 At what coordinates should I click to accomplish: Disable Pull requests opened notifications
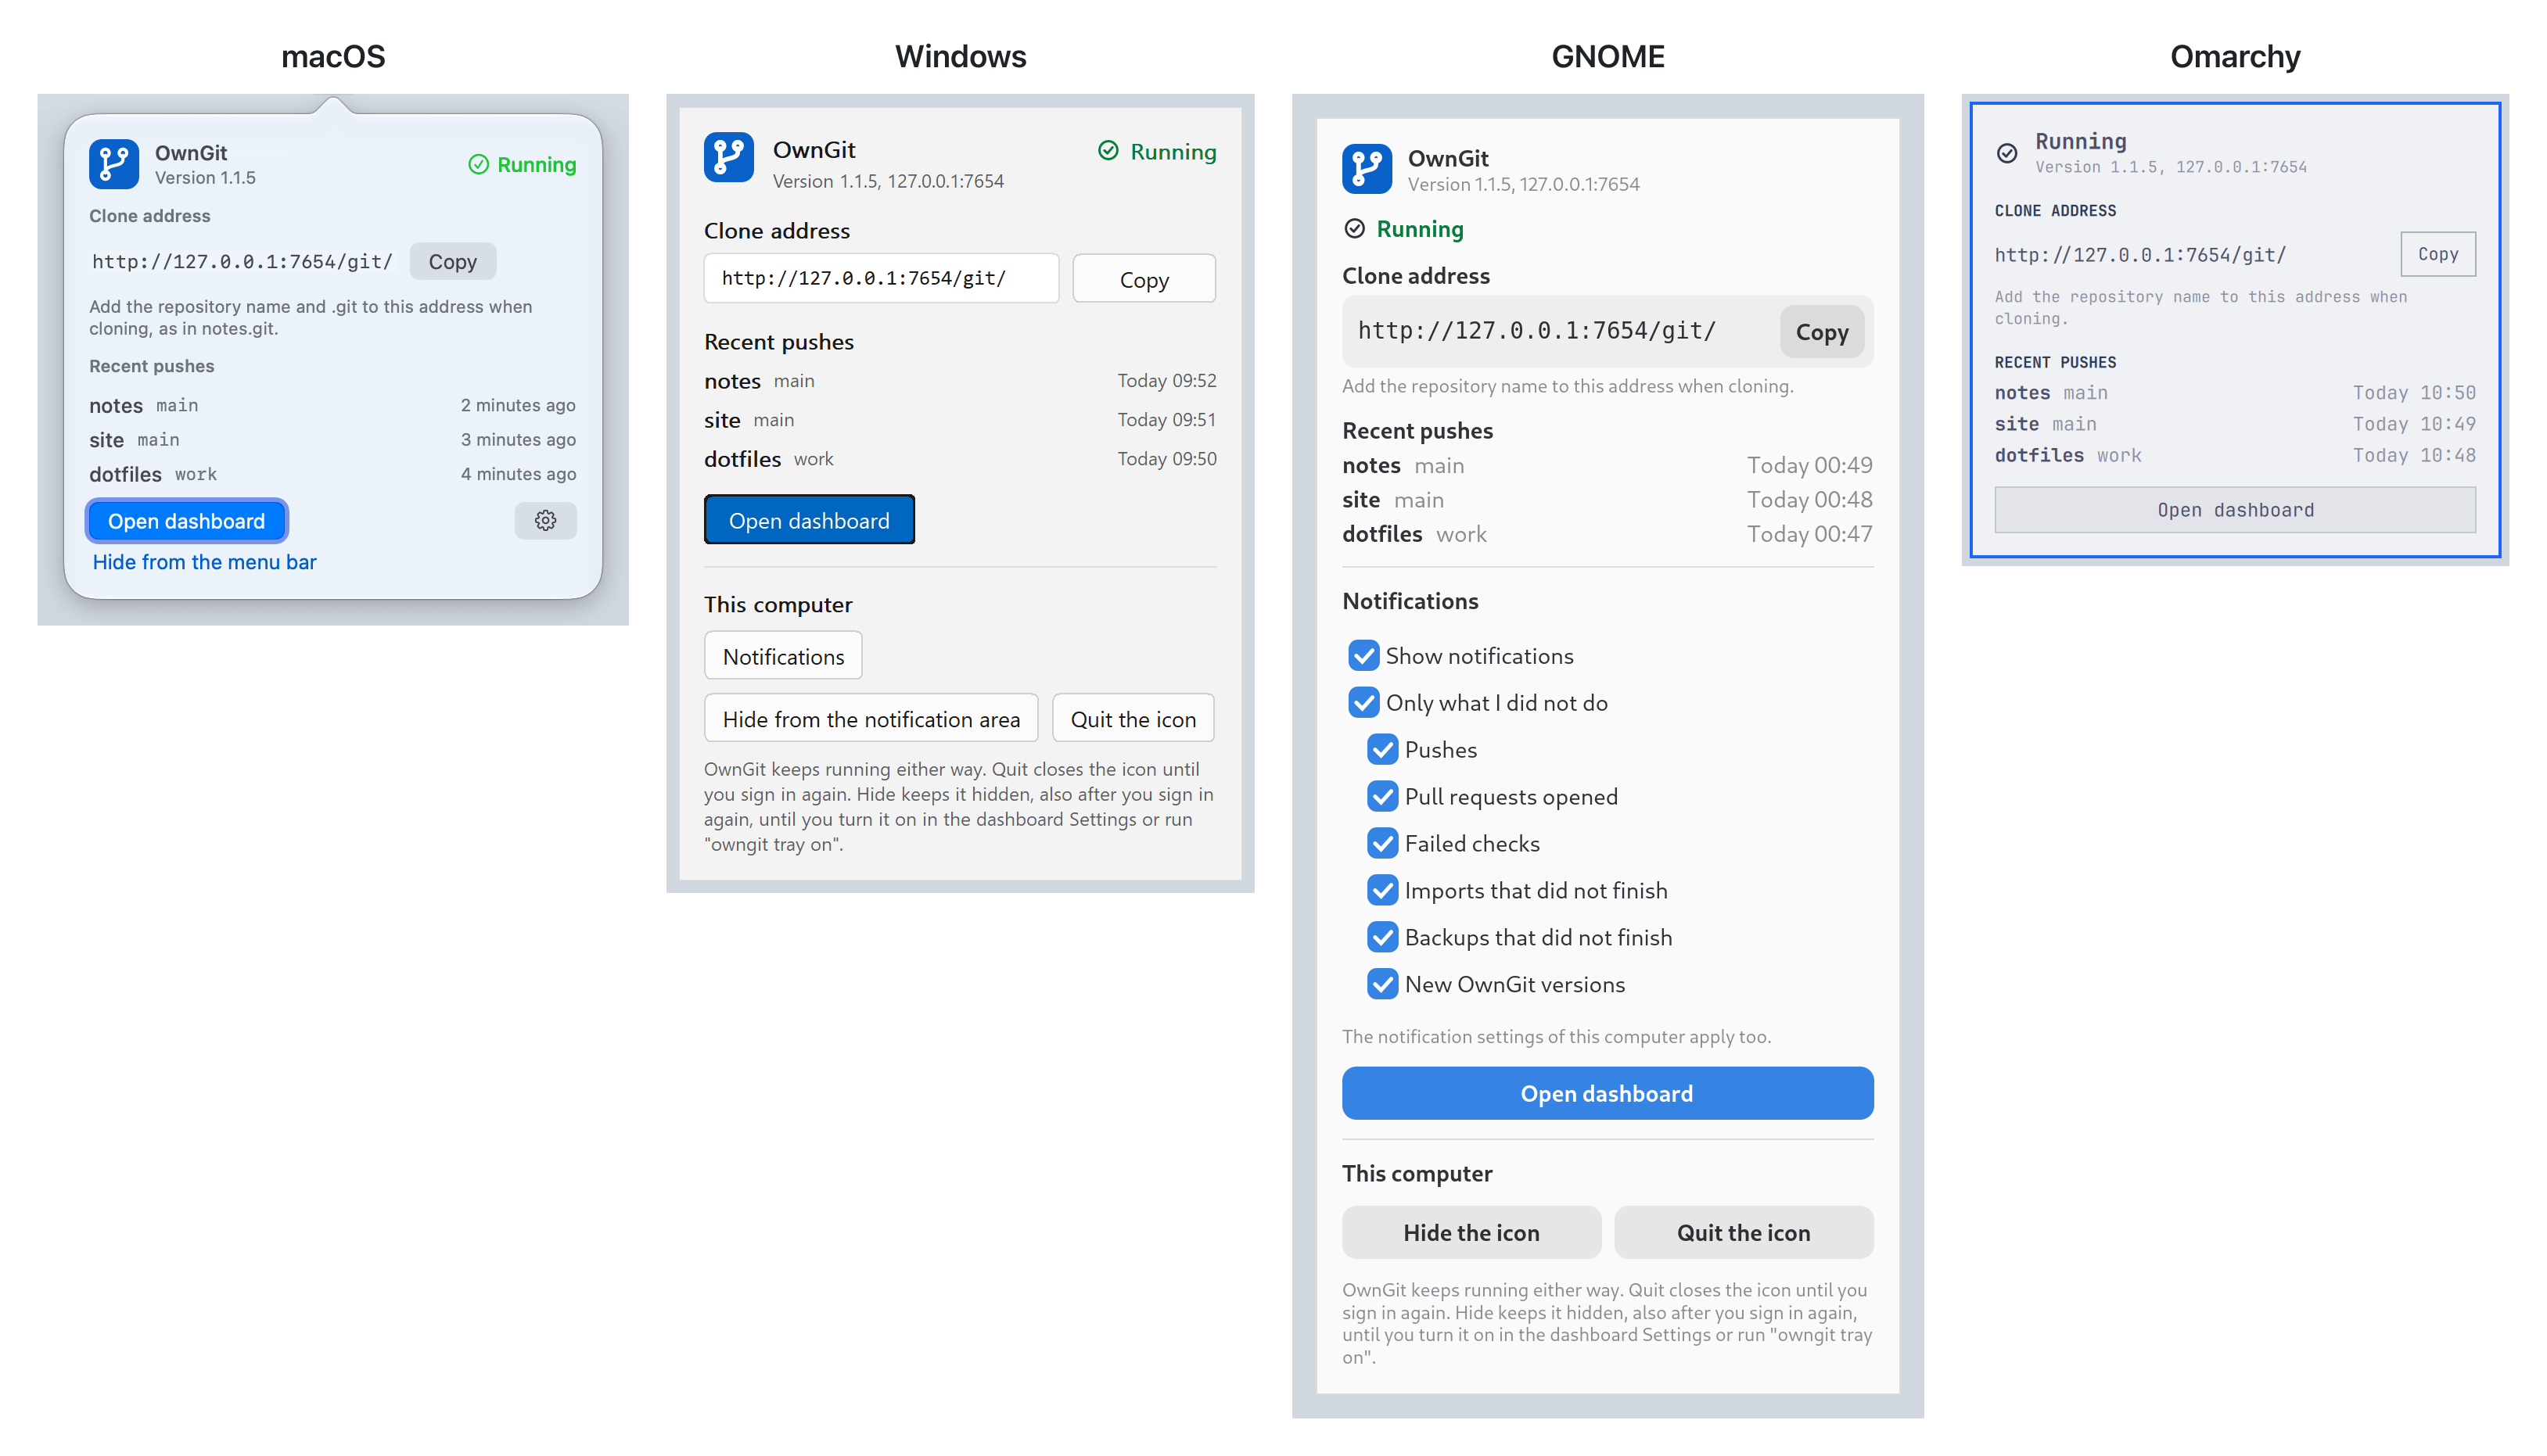point(1382,797)
